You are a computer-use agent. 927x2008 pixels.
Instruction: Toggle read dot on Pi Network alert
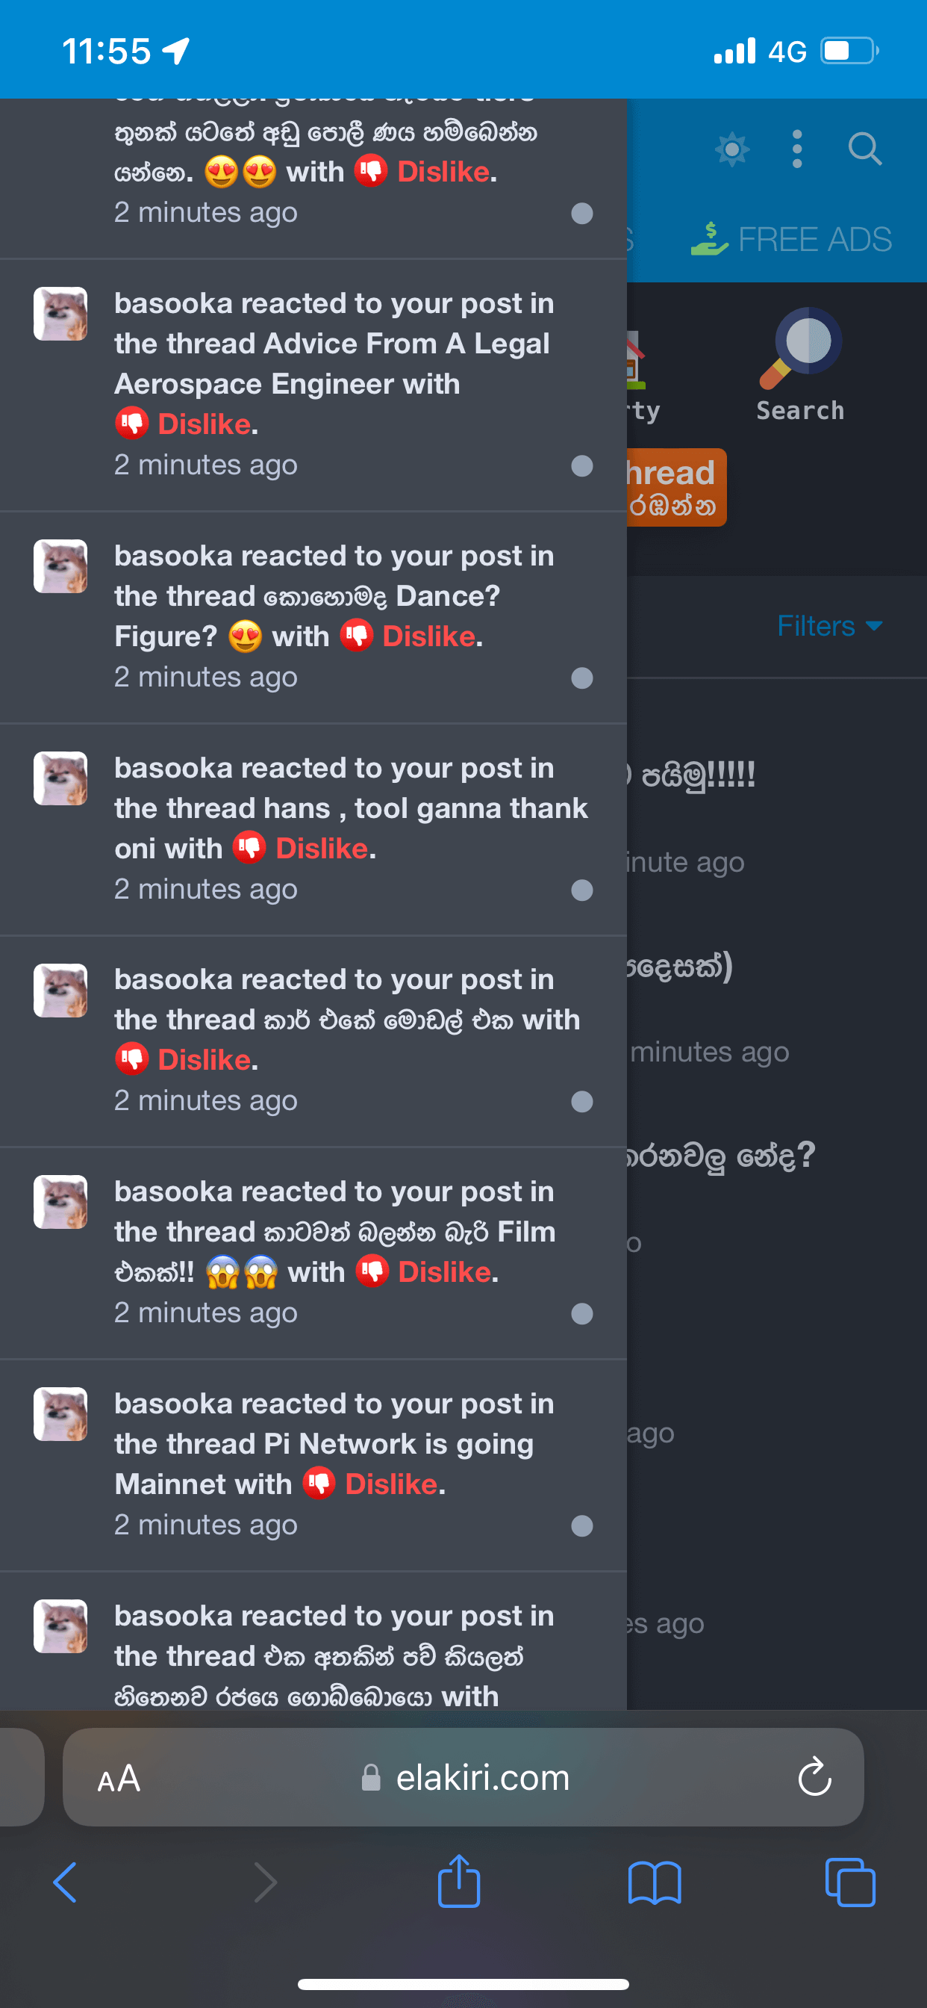(x=582, y=1525)
